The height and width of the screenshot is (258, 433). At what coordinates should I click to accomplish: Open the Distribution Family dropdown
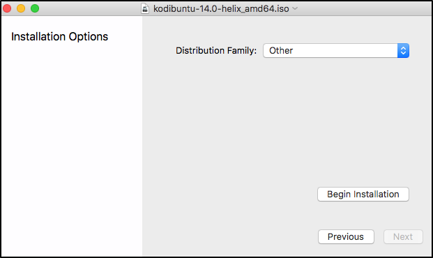pyautogui.click(x=336, y=50)
